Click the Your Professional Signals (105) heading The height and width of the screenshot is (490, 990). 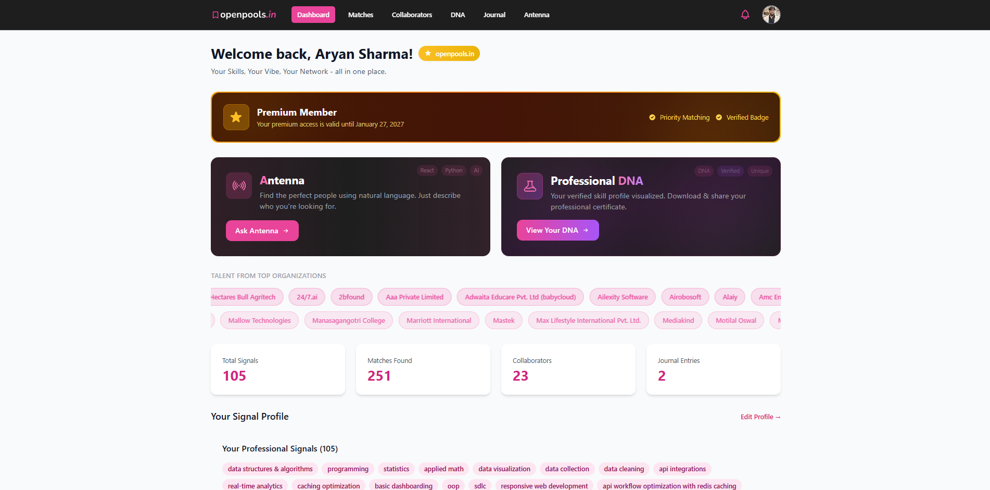click(280, 449)
